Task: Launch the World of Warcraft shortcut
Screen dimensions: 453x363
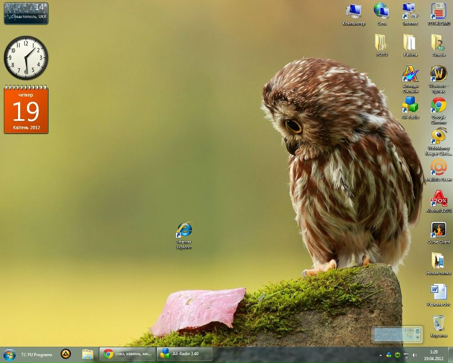Action: tap(438, 74)
